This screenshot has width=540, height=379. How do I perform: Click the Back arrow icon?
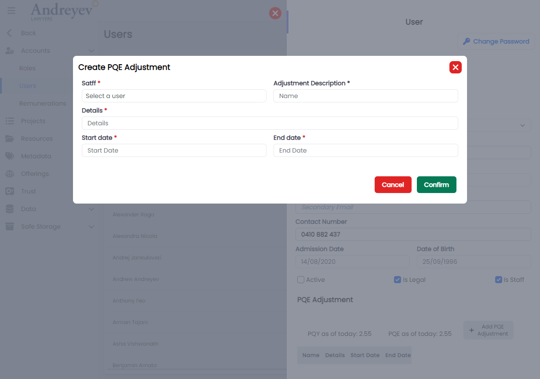point(10,33)
